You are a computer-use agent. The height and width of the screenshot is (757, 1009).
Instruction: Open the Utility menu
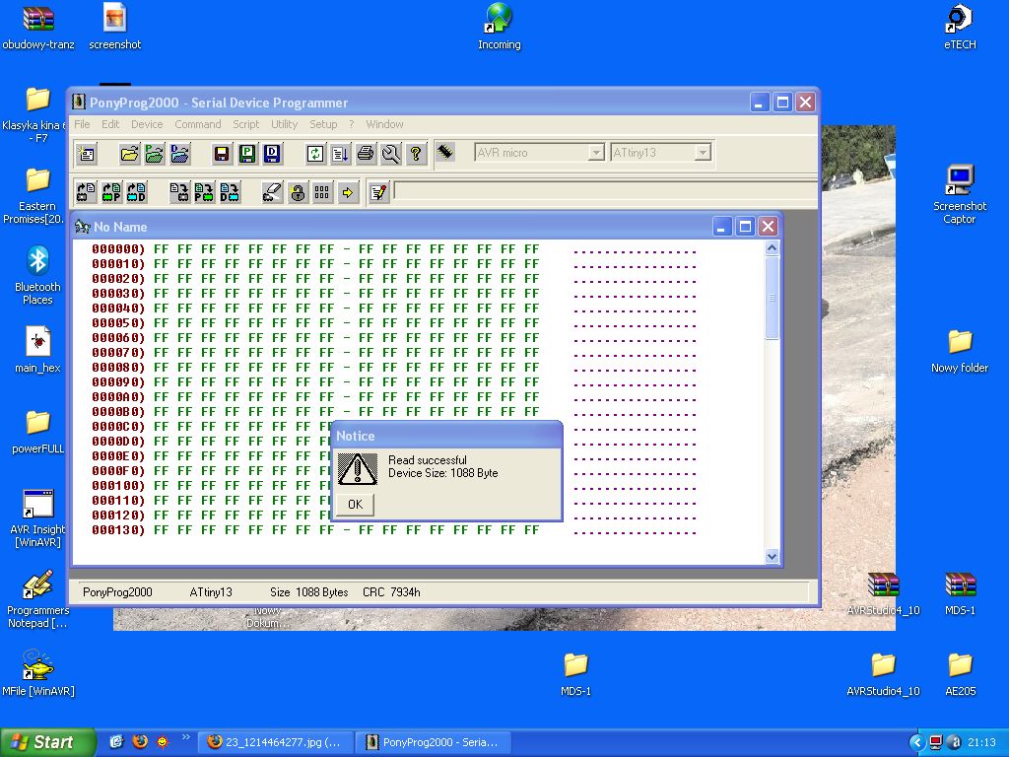[284, 124]
